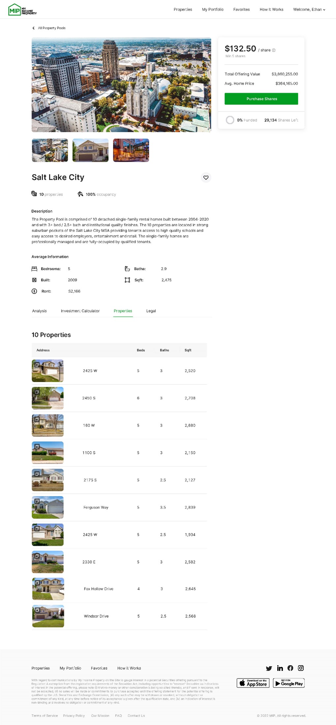Click the gallery icon on the 2450 S photo
336x725 pixels.
click(x=37, y=392)
